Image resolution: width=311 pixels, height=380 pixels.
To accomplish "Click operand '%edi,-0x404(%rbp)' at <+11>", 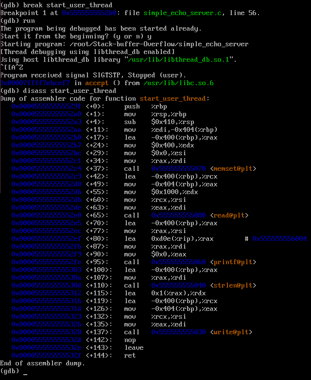I will (x=184, y=129).
